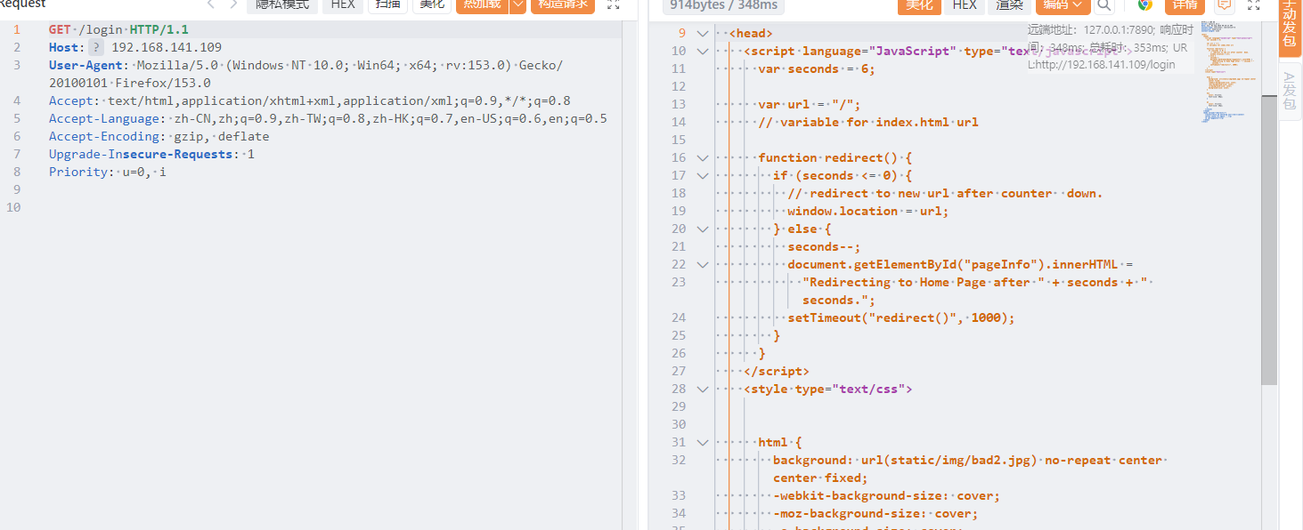Viewport: 1303px width, 530px height.
Task: Click the line var seconds = 6;
Action: pos(817,68)
